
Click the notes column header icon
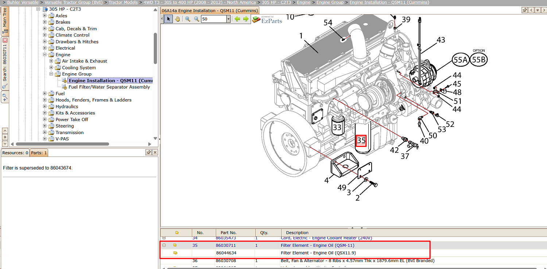coord(177,233)
